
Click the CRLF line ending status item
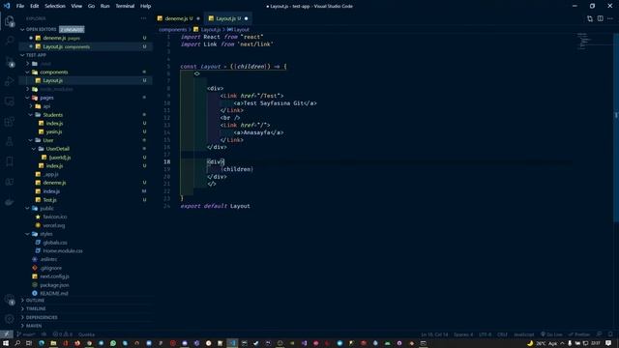pyautogui.click(x=502, y=334)
